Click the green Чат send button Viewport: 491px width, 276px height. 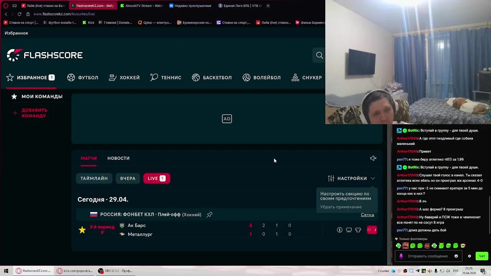482,256
